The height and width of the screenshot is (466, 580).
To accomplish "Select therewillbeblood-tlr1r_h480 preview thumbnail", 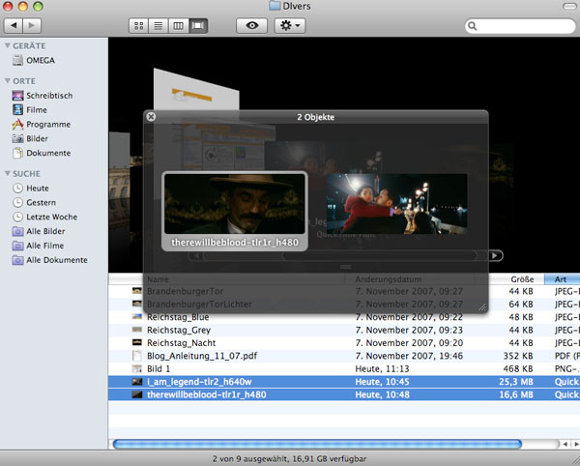I will click(235, 211).
